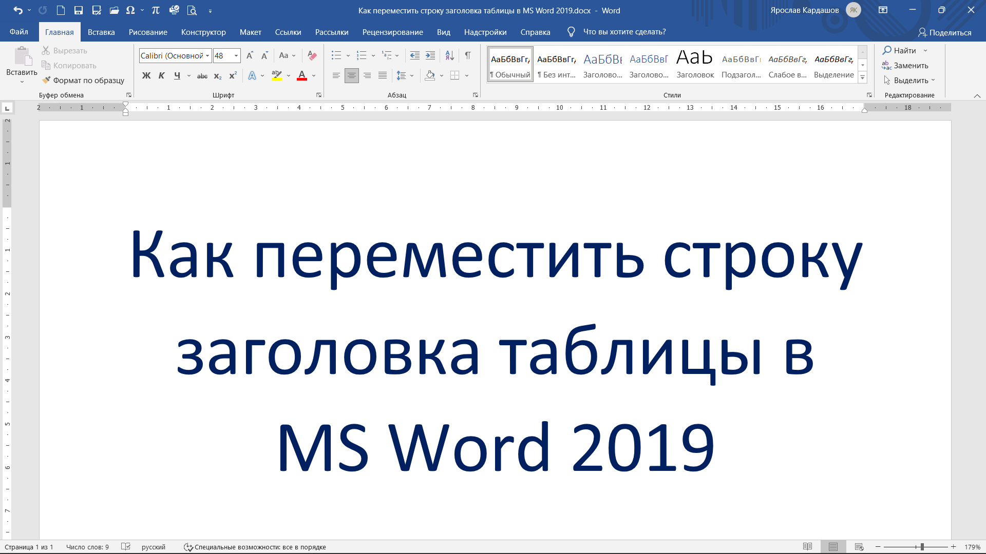
Task: Increase paragraph indent icon
Action: 430,55
